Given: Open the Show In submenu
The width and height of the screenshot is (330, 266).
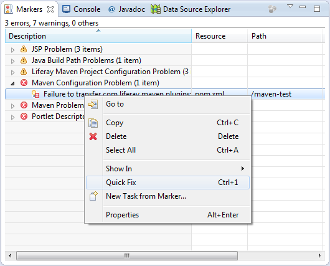Looking at the screenshot, I should point(167,168).
